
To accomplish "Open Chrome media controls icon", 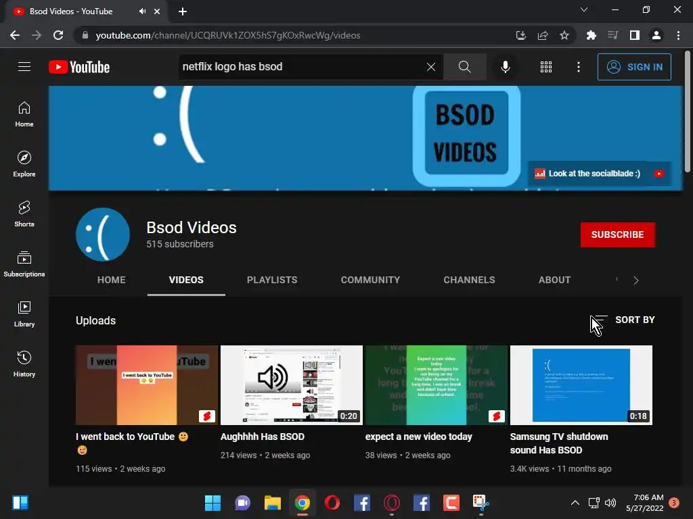I will (x=612, y=35).
